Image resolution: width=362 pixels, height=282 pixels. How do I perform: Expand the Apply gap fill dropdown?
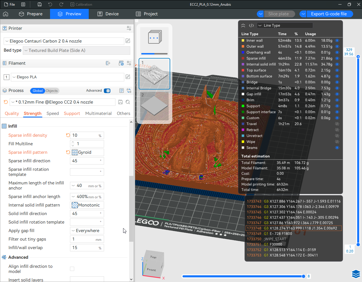(x=87, y=231)
